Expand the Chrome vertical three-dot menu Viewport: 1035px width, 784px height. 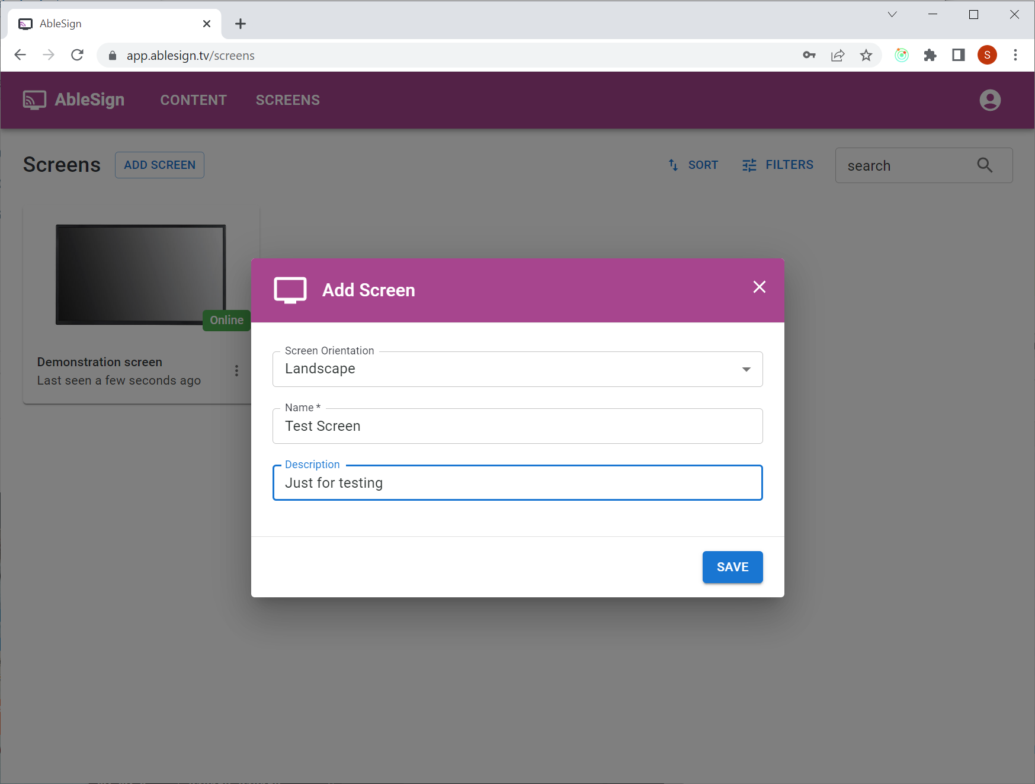(x=1015, y=55)
